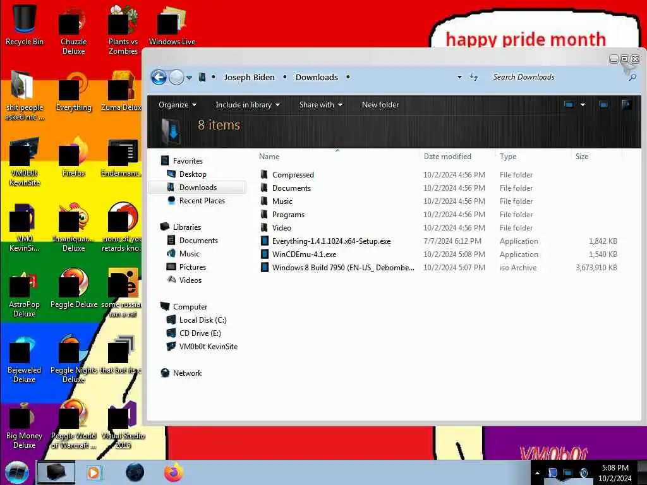
Task: Select Desktop under Favorites
Action: 193,174
